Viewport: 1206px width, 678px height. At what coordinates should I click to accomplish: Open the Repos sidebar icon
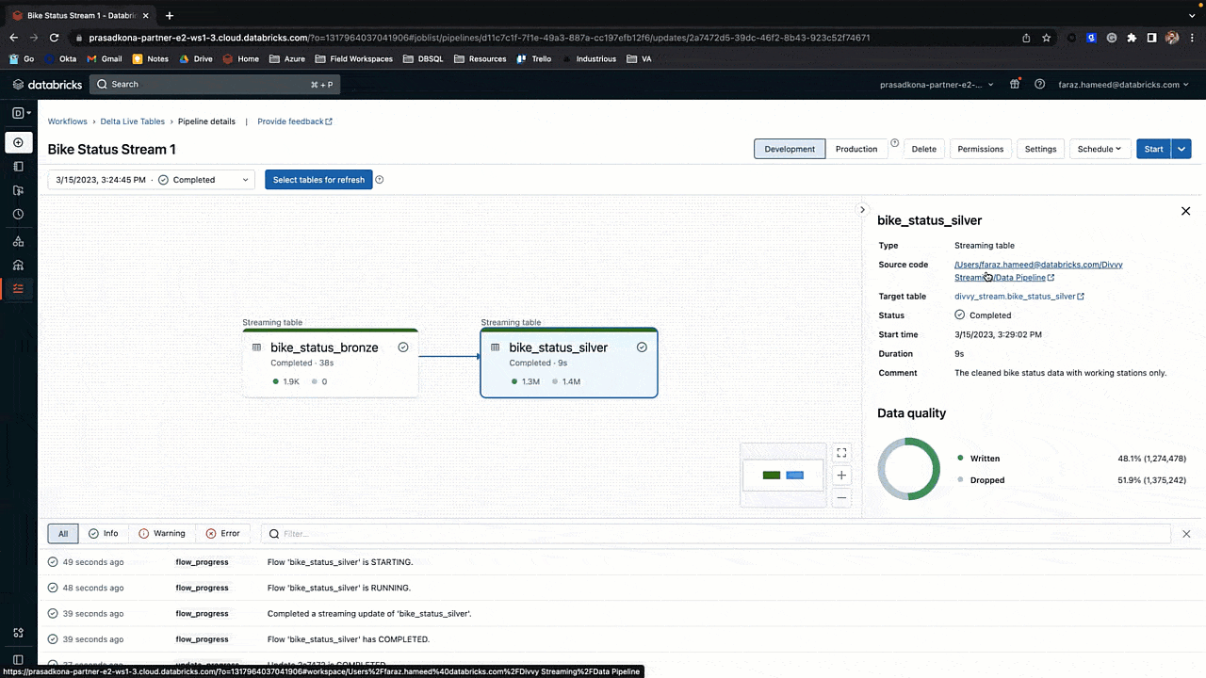click(x=18, y=190)
